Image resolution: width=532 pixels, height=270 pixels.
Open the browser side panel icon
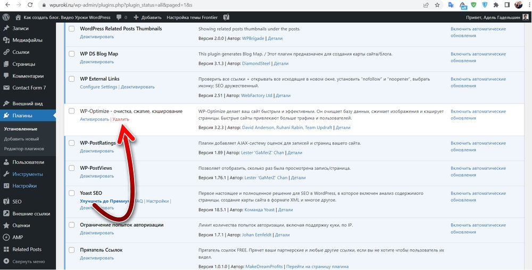[507, 5]
